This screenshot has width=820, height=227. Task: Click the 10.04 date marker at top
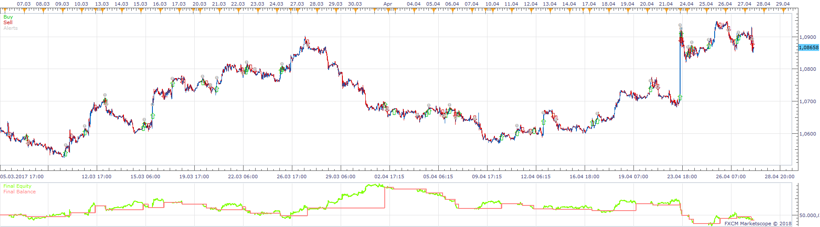(492, 4)
